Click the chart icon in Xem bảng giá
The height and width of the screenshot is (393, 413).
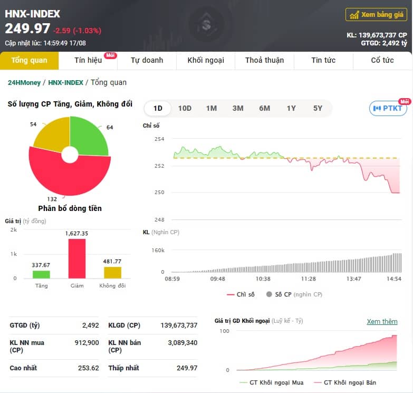pos(354,15)
